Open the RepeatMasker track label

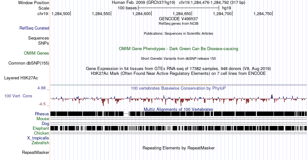click(36, 152)
